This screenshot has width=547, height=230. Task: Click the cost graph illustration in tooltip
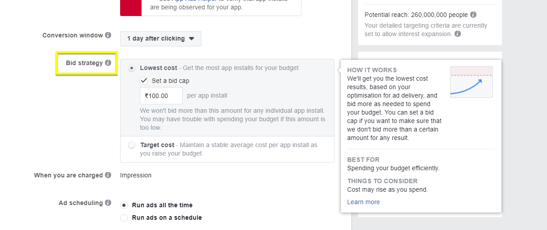click(472, 82)
